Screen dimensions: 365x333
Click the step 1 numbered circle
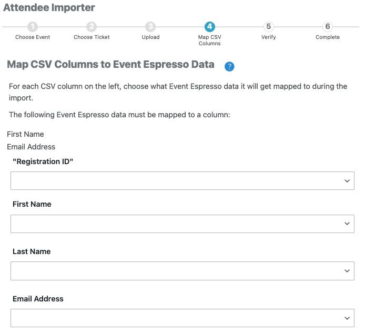[x=33, y=27]
